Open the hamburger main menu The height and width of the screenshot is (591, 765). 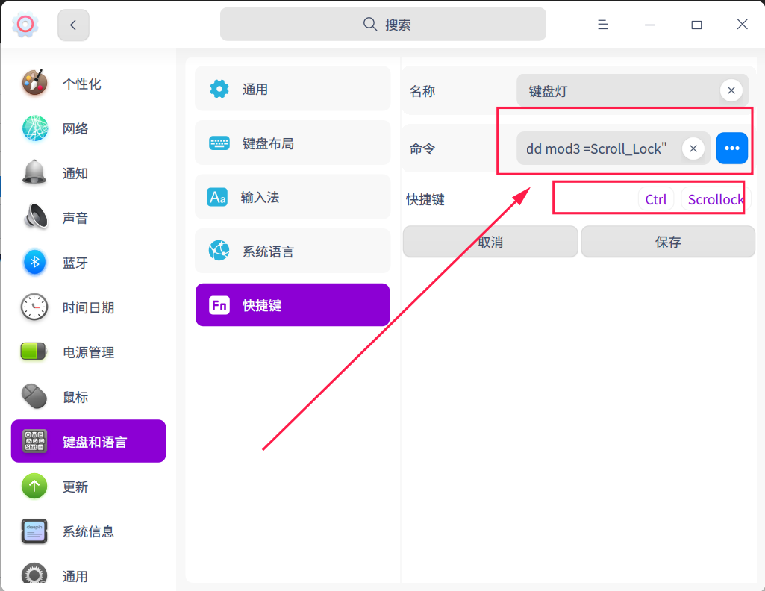pyautogui.click(x=603, y=25)
